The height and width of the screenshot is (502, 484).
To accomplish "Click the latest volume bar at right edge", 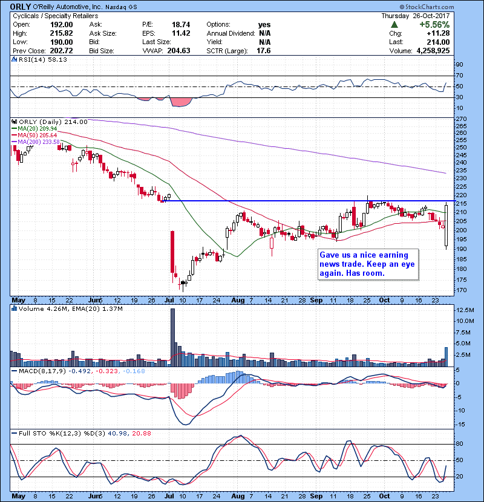I will [x=446, y=357].
